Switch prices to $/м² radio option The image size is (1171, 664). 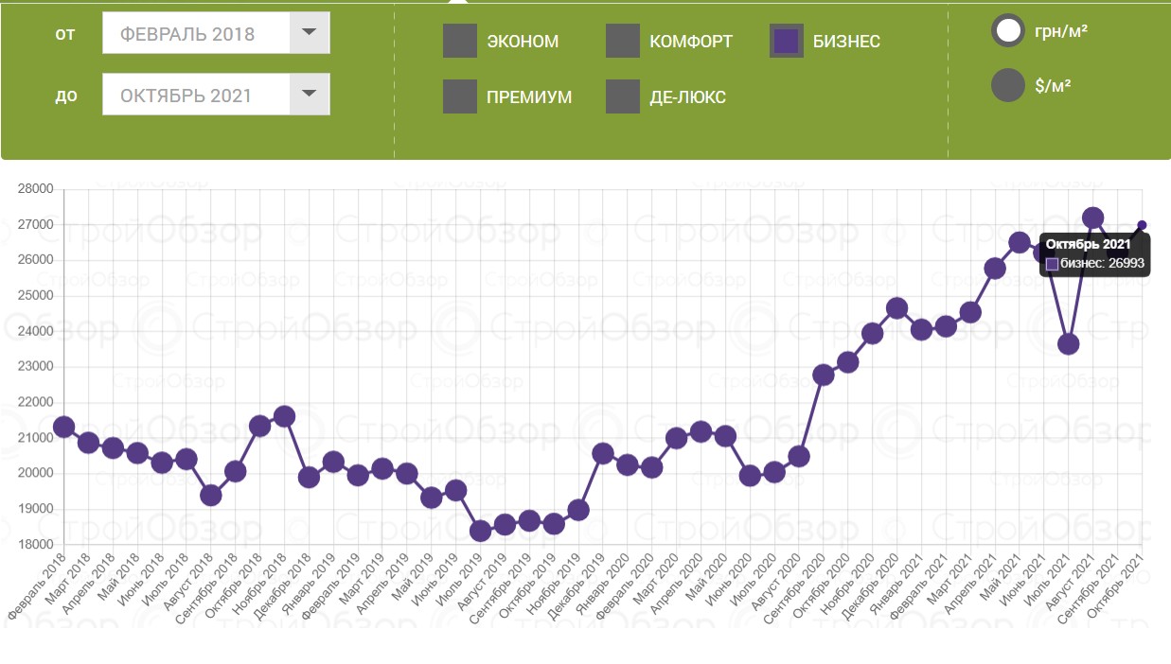1008,85
